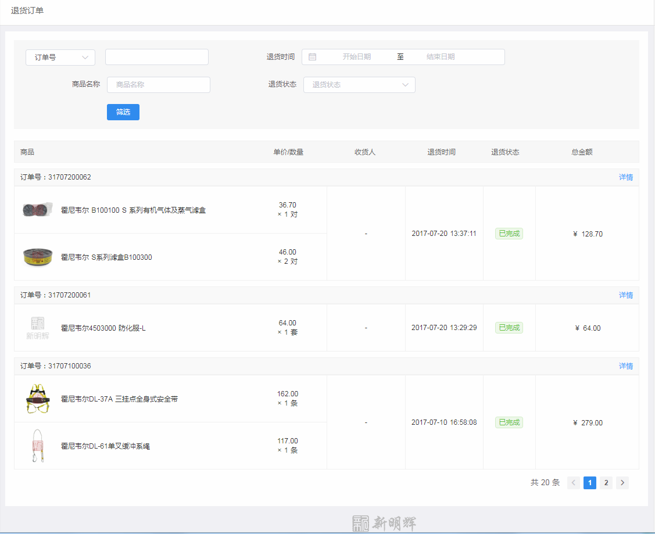Click total amount ¥ 128.70

[588, 234]
